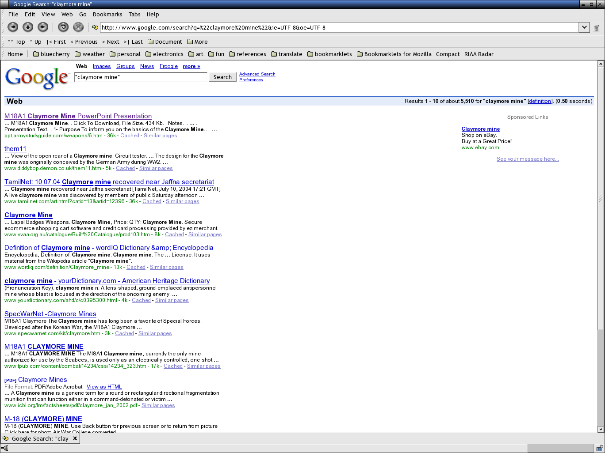The height and width of the screenshot is (453, 605).
Task: Click the >| Last navigation link
Action: [133, 42]
